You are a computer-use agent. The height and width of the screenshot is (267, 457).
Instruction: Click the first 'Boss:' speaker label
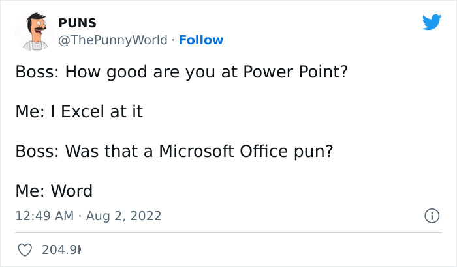[x=37, y=72]
